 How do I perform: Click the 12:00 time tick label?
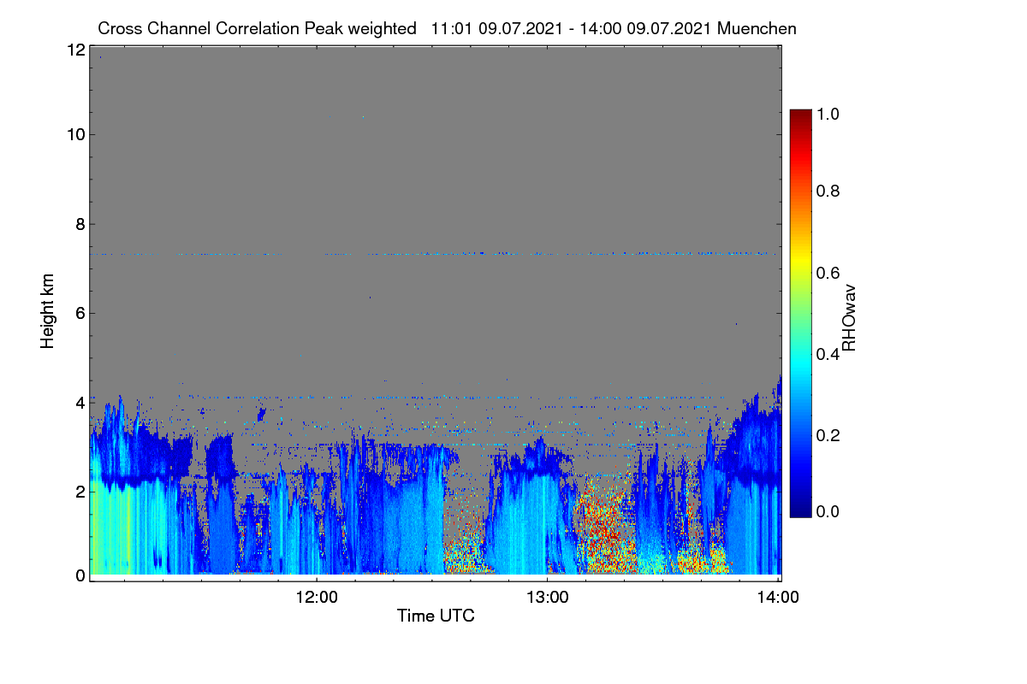(x=317, y=596)
